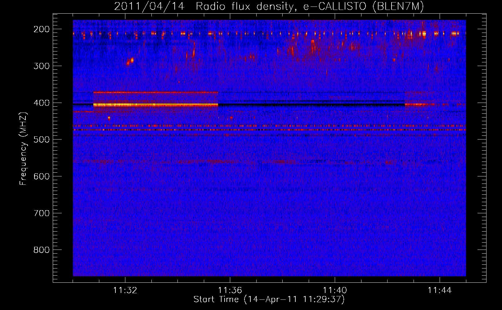Click the 600 frequency tick label
Viewport: 502px width, 310px height.
pyautogui.click(x=42, y=176)
